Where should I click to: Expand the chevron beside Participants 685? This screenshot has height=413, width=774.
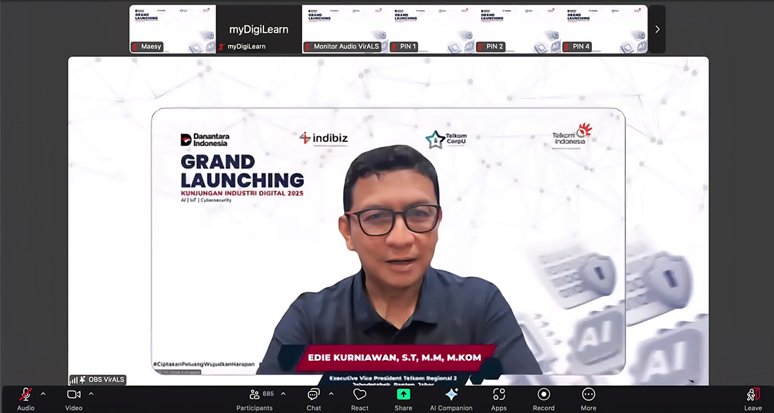[283, 394]
